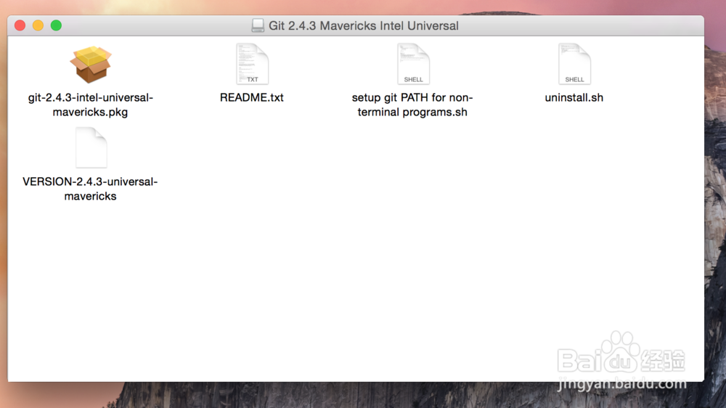The image size is (726, 408).
Task: Click the disk proxy icon in title bar
Action: 258,25
